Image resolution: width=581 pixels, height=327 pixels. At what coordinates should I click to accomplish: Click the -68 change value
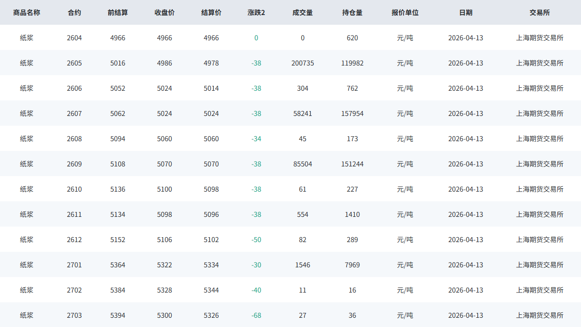click(x=256, y=315)
